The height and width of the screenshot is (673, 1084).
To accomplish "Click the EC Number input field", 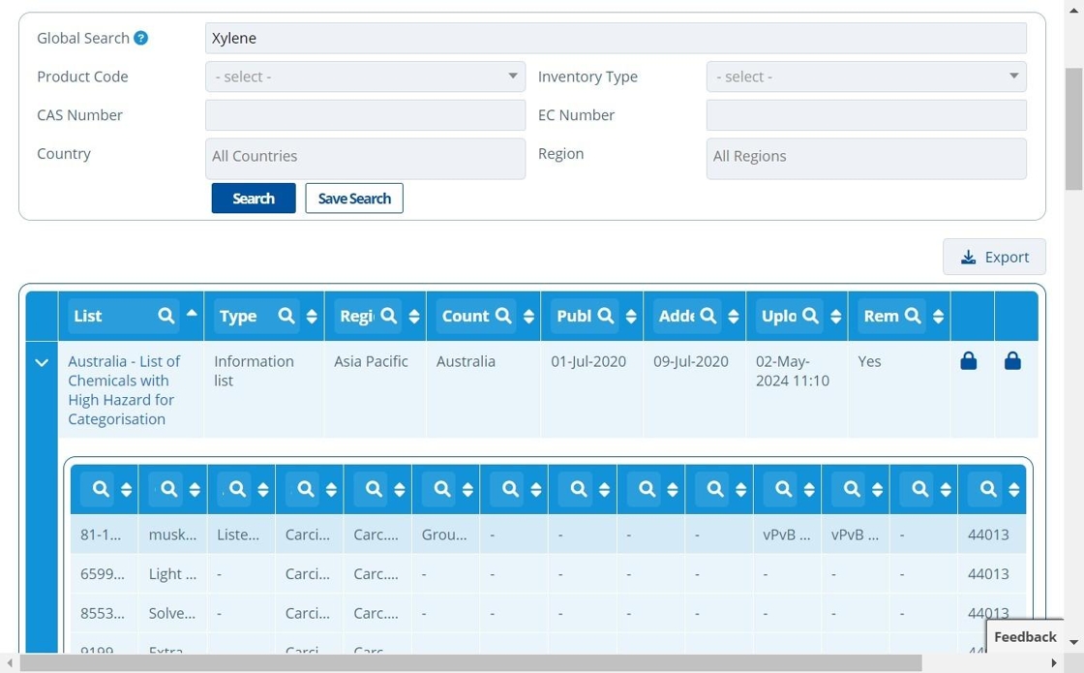I will tap(866, 115).
